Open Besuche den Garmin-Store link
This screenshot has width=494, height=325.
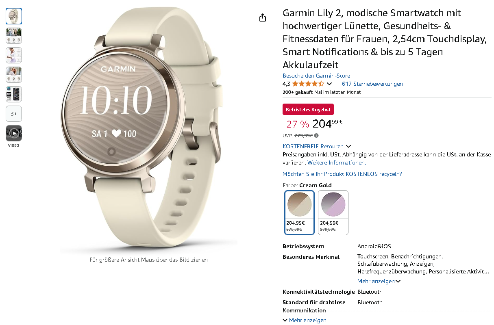[x=316, y=76]
